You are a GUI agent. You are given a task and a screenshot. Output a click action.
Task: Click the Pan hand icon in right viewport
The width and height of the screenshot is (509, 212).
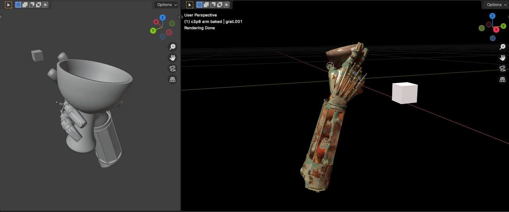[x=503, y=58]
